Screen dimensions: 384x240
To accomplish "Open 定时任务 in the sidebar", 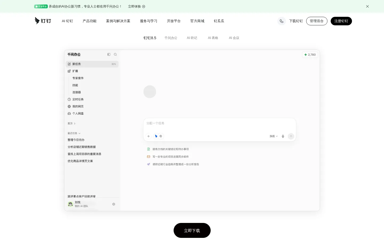I will [x=76, y=99].
